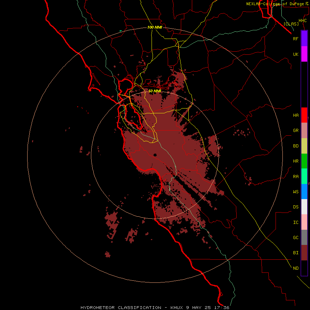Click the 'RF' legend label
This screenshot has height=310, width=310.
tap(296, 39)
